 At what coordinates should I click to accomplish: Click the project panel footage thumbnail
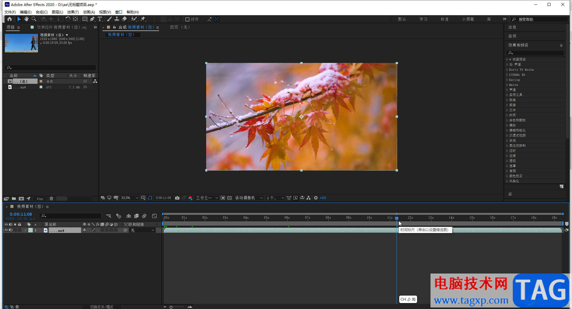coord(21,43)
